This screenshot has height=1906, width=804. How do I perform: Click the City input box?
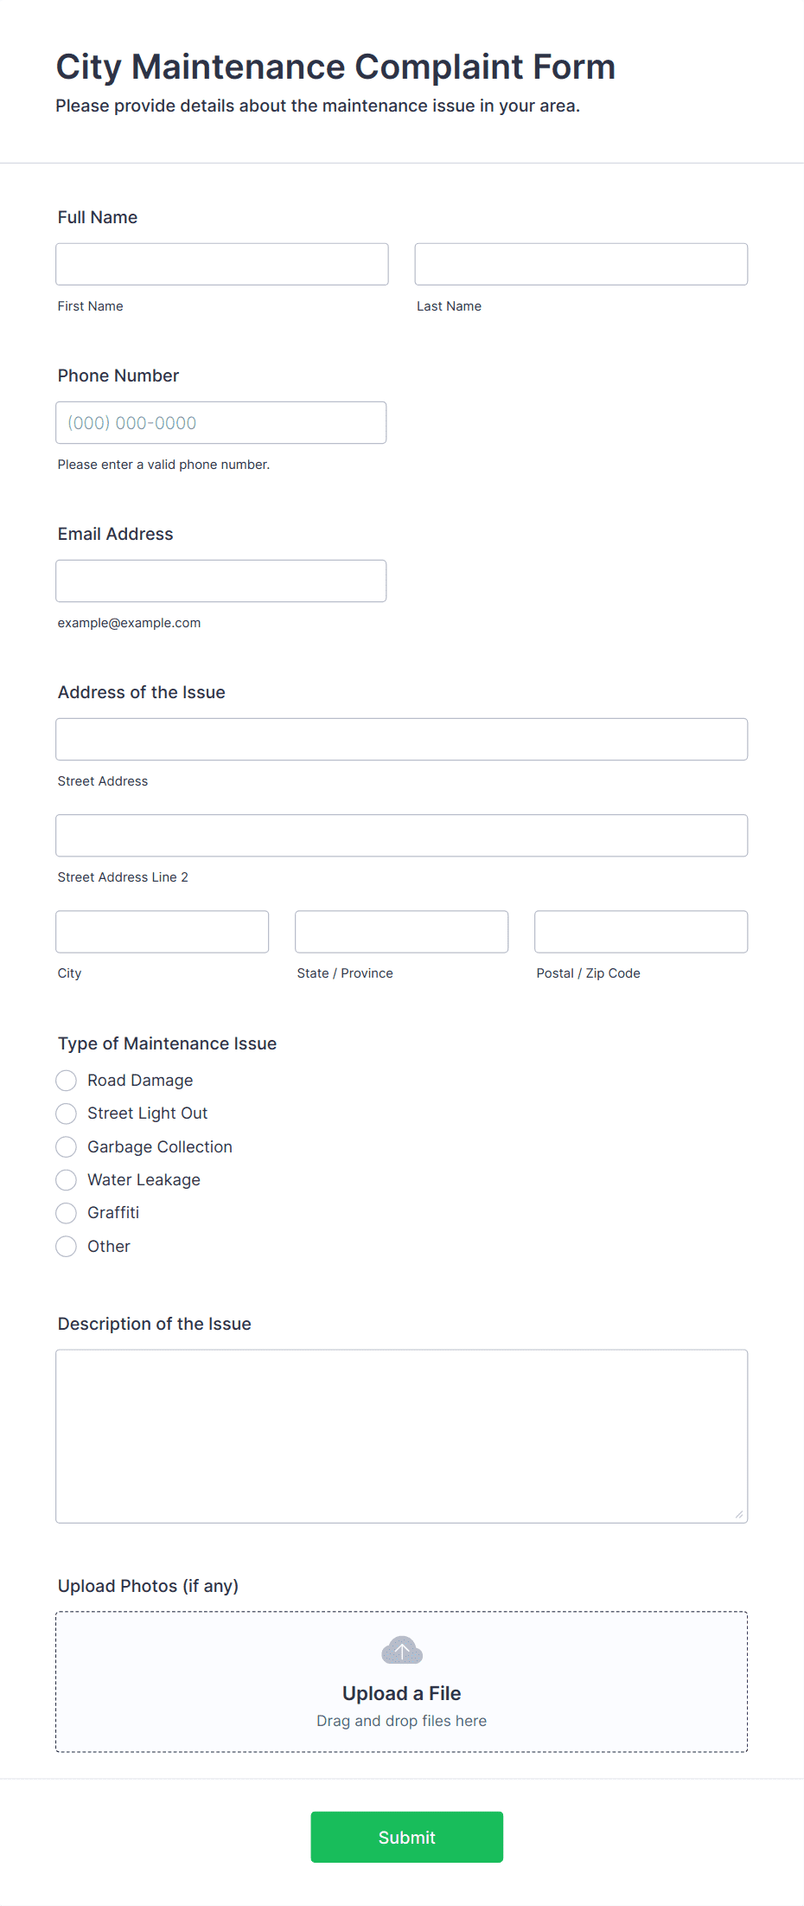[162, 931]
